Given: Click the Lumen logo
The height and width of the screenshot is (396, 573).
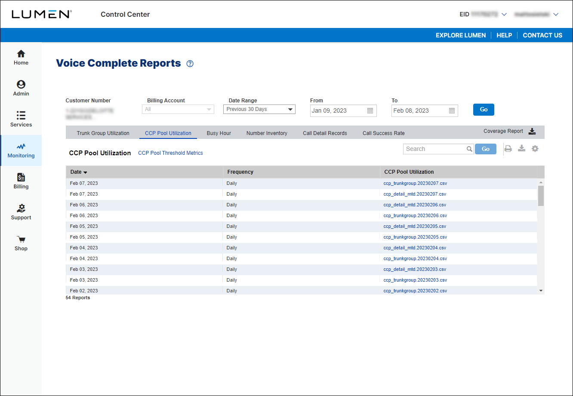Looking at the screenshot, I should pyautogui.click(x=42, y=14).
